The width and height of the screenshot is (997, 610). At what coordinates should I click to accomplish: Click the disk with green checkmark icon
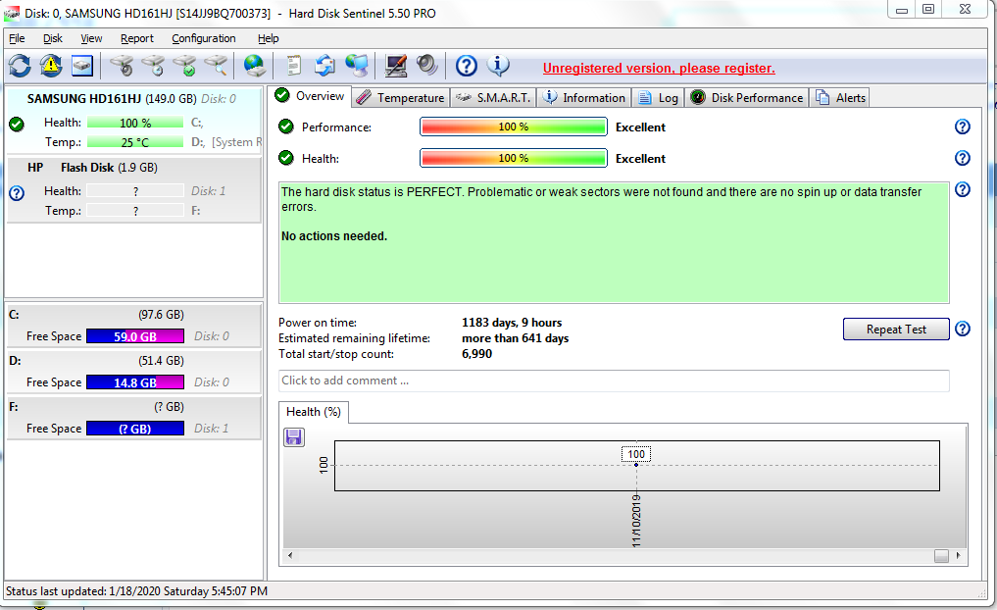(185, 66)
